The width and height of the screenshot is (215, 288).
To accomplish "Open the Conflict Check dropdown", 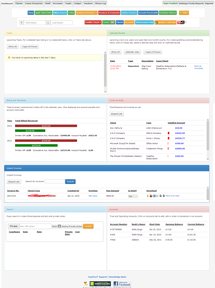I will 93,22.
